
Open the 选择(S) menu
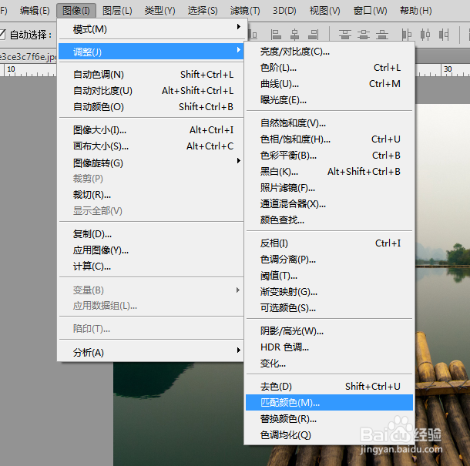click(x=203, y=11)
